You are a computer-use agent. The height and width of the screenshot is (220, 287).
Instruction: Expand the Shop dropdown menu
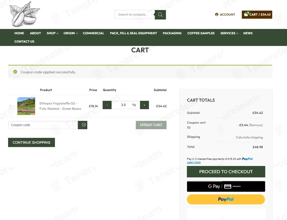pyautogui.click(x=52, y=33)
